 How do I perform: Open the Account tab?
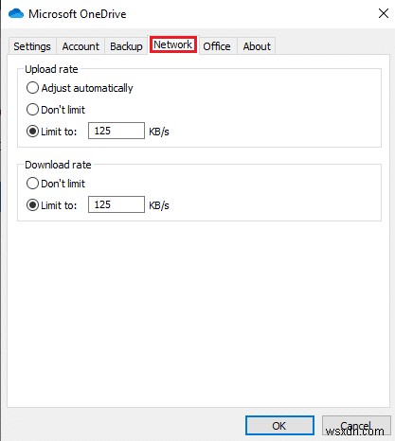[x=81, y=46]
